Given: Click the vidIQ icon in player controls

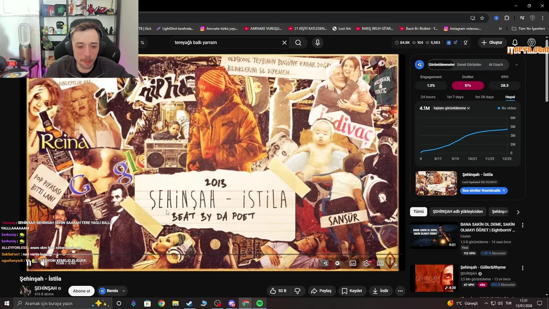Looking at the screenshot, I should point(325,263).
